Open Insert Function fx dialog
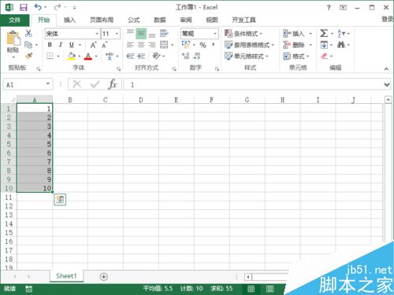This screenshot has width=394, height=295. tap(113, 84)
